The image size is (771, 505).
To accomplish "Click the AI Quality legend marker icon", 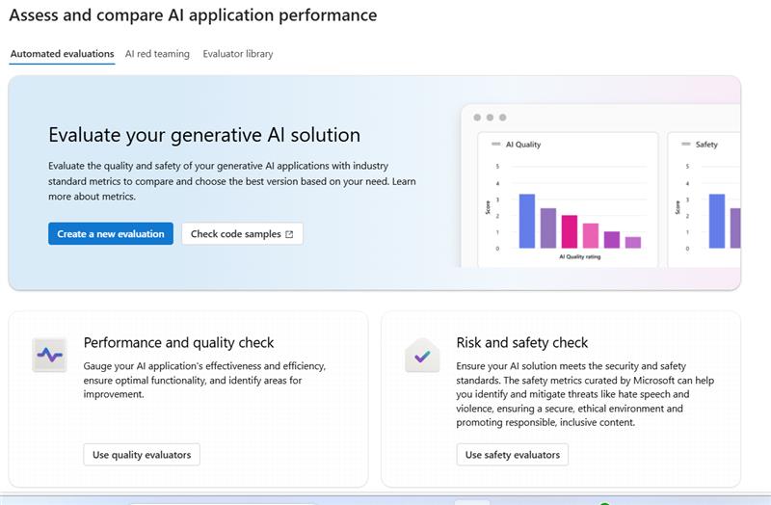I will point(495,145).
